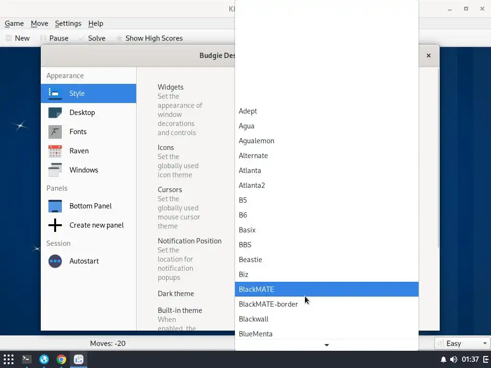Open the Windows settings icon
Screen dimensions: 491x368
55,170
